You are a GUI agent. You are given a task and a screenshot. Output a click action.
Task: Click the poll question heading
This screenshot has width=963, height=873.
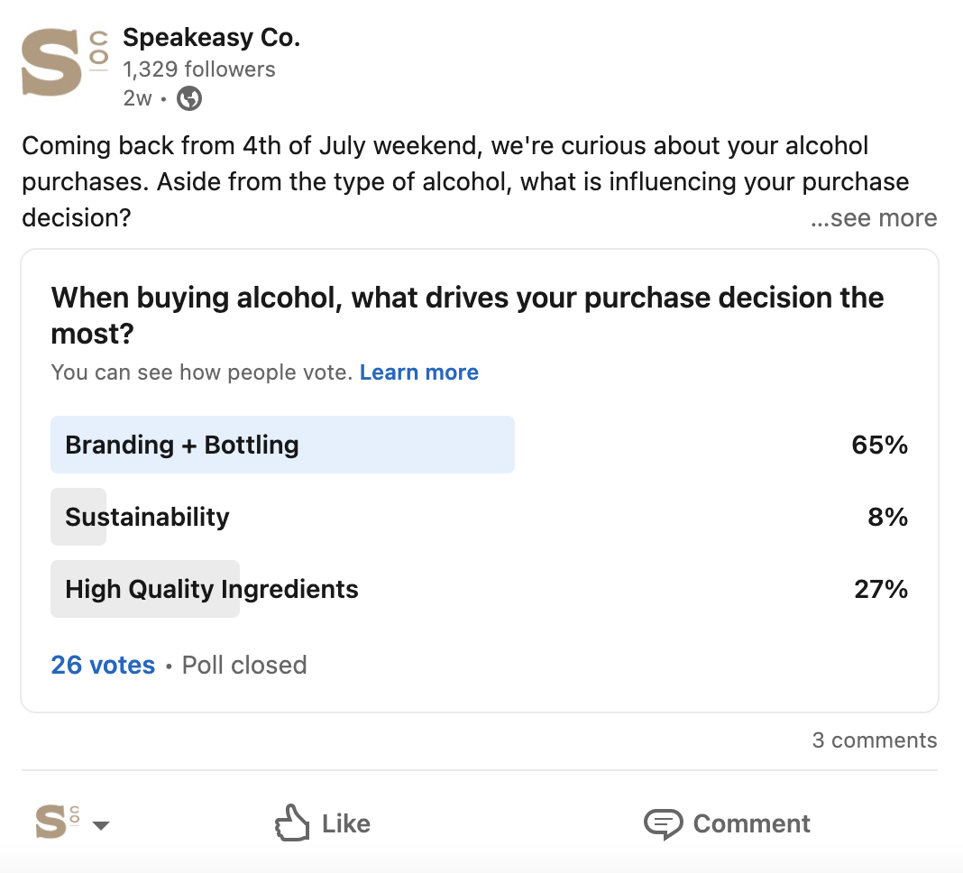pyautogui.click(x=467, y=316)
